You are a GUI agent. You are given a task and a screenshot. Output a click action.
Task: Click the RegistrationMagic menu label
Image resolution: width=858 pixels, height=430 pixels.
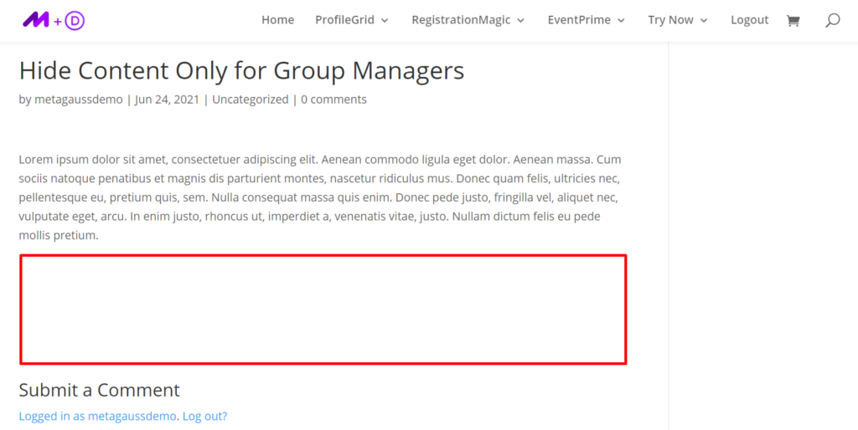(461, 20)
